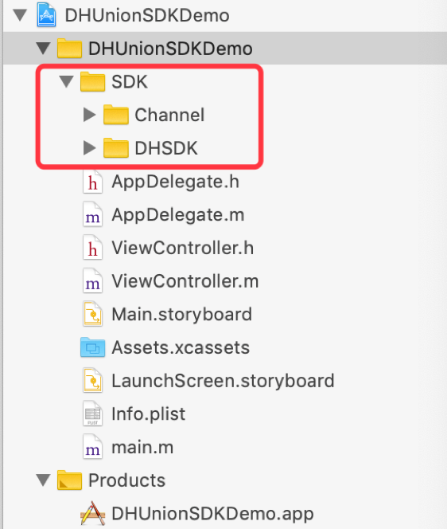The image size is (447, 529).
Task: Click the Main.storyboard file icon
Action: tap(92, 315)
